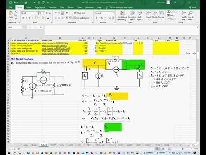The image size is (206, 155).
Task: Open the font name dropdown
Action: pyautogui.click(x=37, y=13)
